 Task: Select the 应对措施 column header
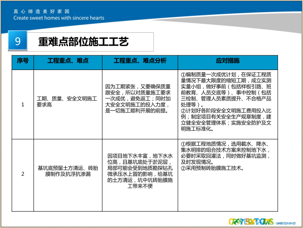(x=228, y=61)
